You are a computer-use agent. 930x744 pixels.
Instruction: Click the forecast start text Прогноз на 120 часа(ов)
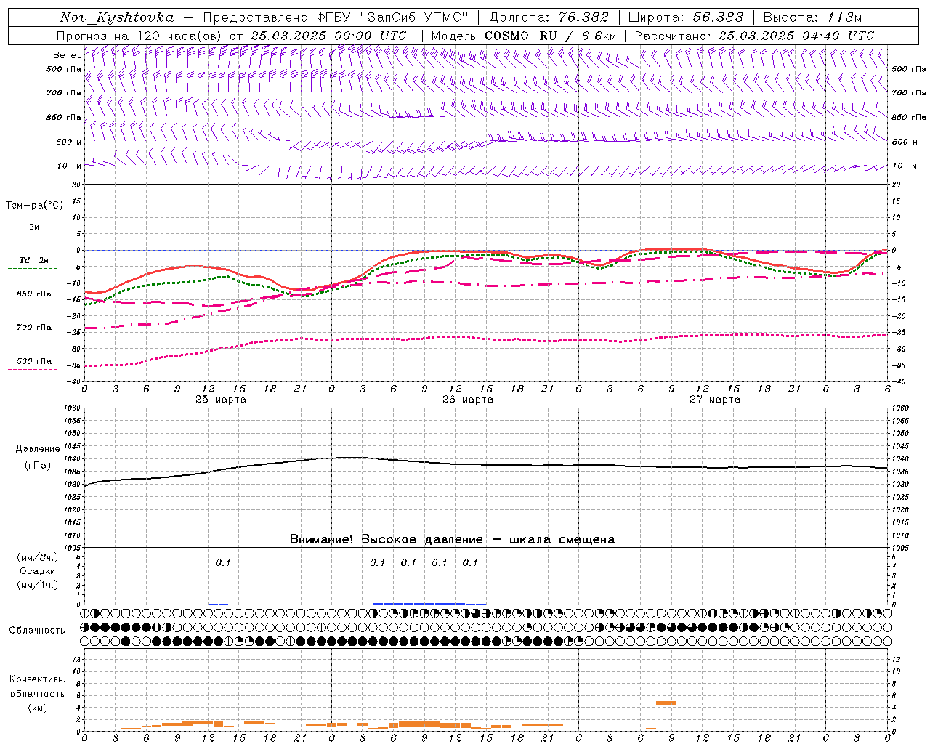[139, 36]
